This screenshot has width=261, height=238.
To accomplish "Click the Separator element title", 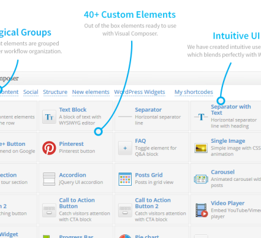I will coord(148,109).
